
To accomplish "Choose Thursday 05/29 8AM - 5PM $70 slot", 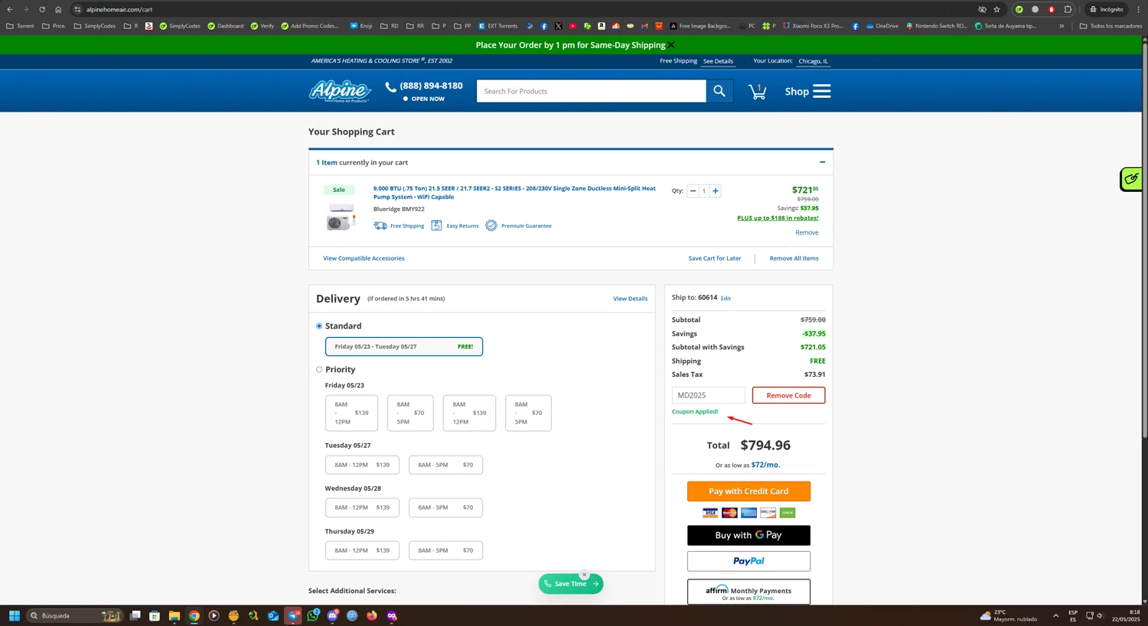I will (x=445, y=550).
